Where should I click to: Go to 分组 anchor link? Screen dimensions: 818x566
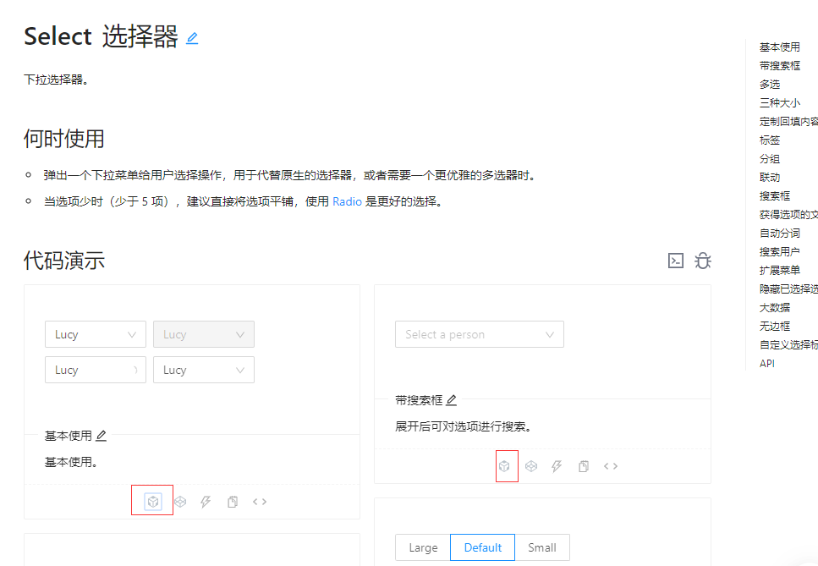(x=770, y=158)
